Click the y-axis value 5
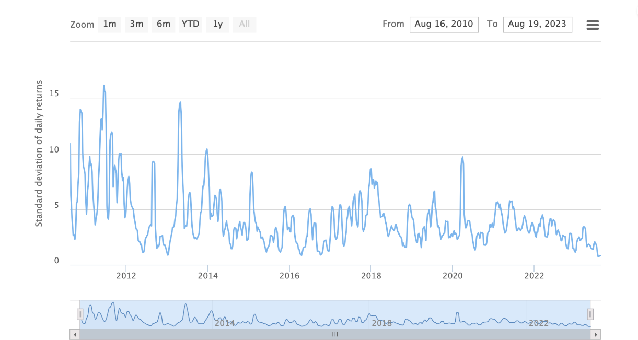This screenshot has width=638, height=340. [x=57, y=206]
